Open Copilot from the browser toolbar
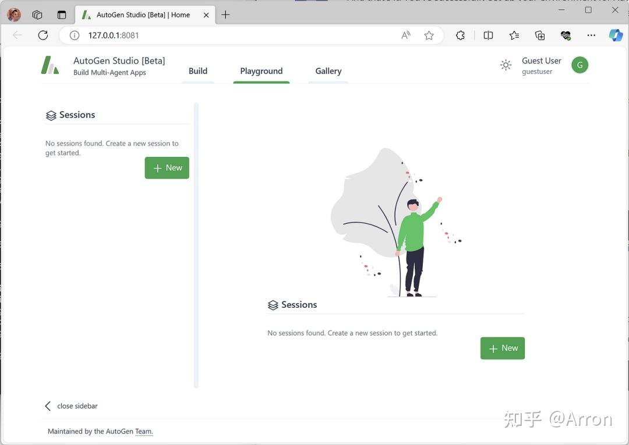 click(616, 35)
